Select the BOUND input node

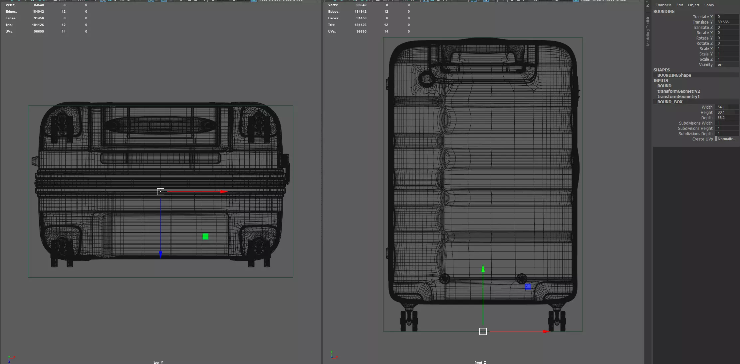[x=664, y=86]
